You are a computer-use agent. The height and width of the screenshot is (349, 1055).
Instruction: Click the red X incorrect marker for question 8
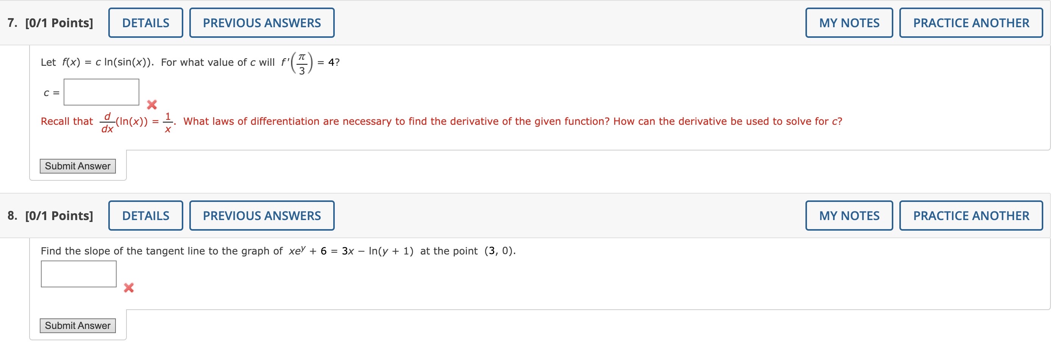coord(129,288)
